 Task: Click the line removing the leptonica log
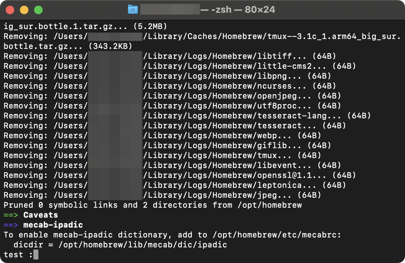tap(175, 185)
